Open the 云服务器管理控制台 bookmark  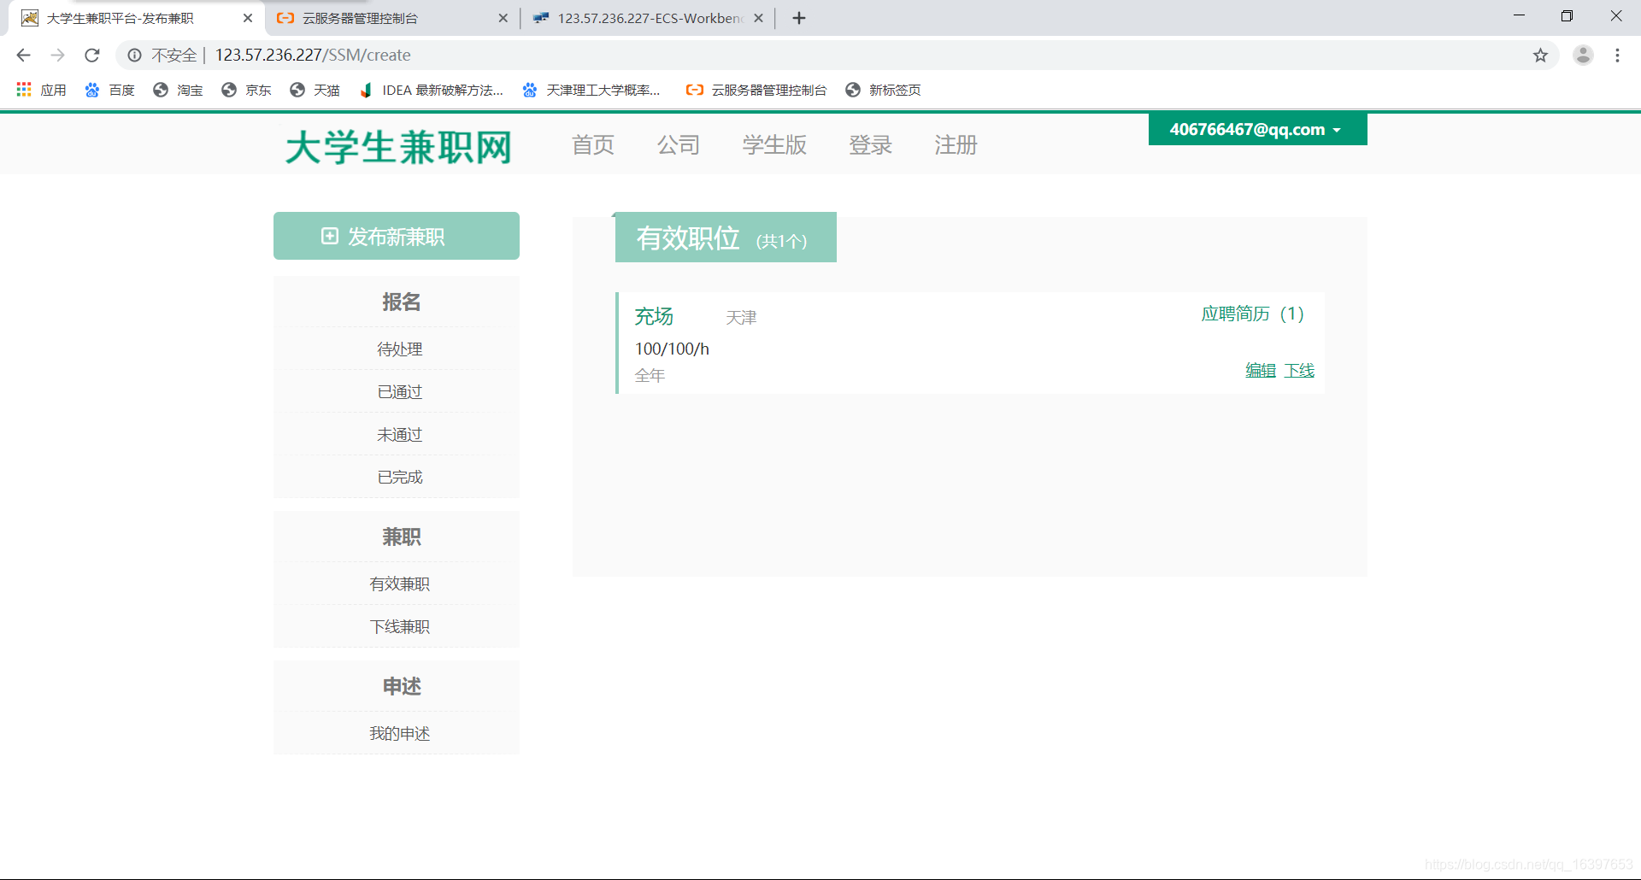point(756,90)
